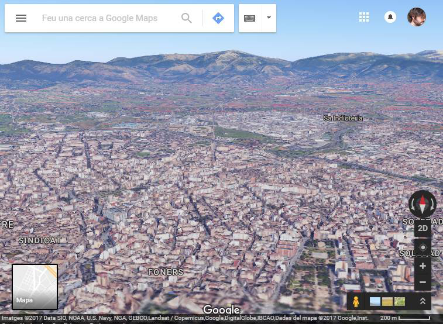Click in the Google Maps search field
The image size is (443, 324).
(x=105, y=18)
